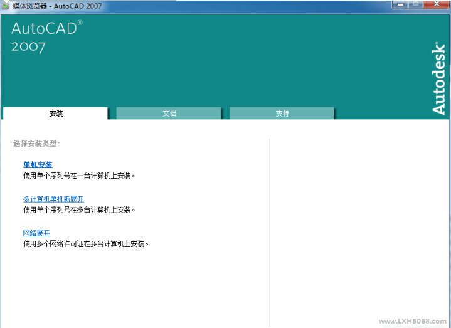Viewport: 451px width, 328px height.
Task: Click the text 使用单个序列号在一台计算机上安装。
Action: pyautogui.click(x=79, y=176)
